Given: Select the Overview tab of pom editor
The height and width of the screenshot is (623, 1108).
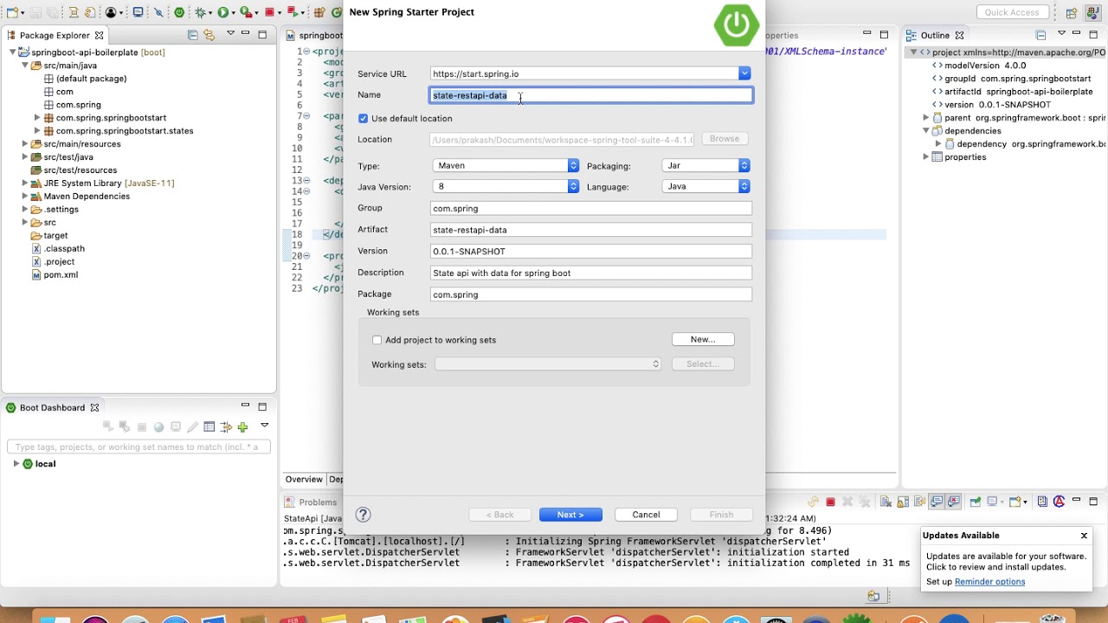Looking at the screenshot, I should [x=304, y=479].
